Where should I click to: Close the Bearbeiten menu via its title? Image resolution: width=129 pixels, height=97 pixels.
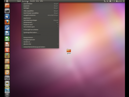coord(26,1)
